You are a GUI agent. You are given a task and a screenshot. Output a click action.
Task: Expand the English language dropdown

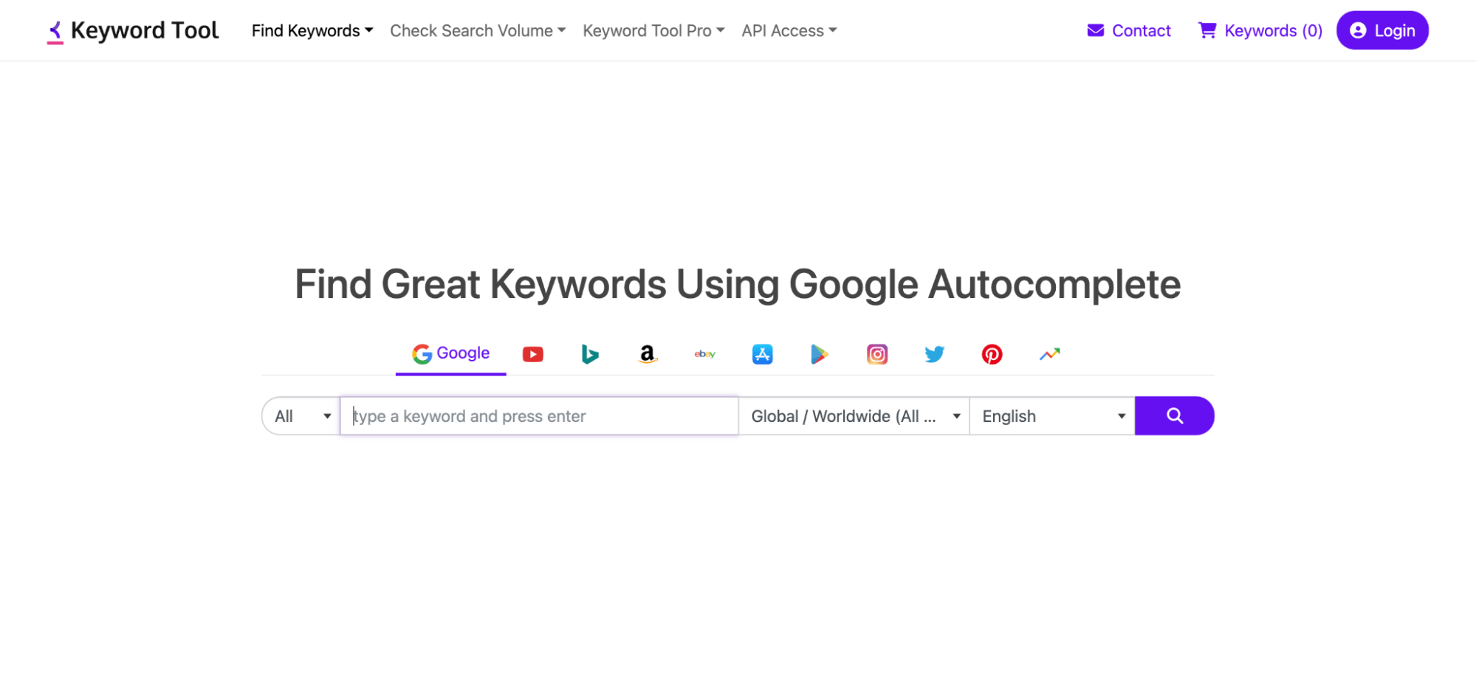point(1052,416)
